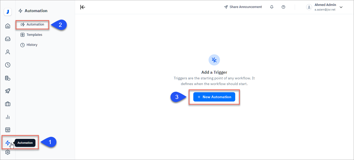Click the highlighted Automation lightning bolt icon

[x=8, y=142]
